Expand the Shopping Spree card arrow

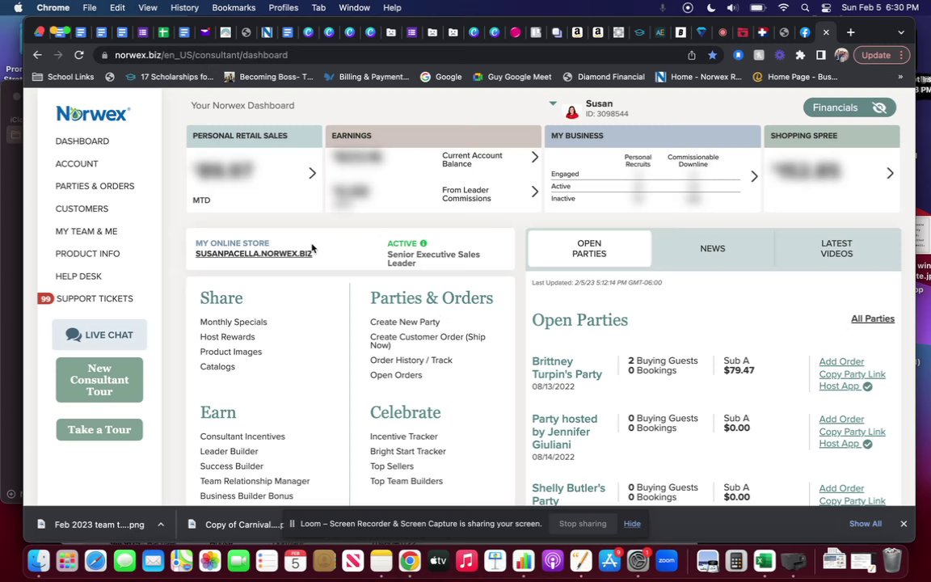pos(890,173)
